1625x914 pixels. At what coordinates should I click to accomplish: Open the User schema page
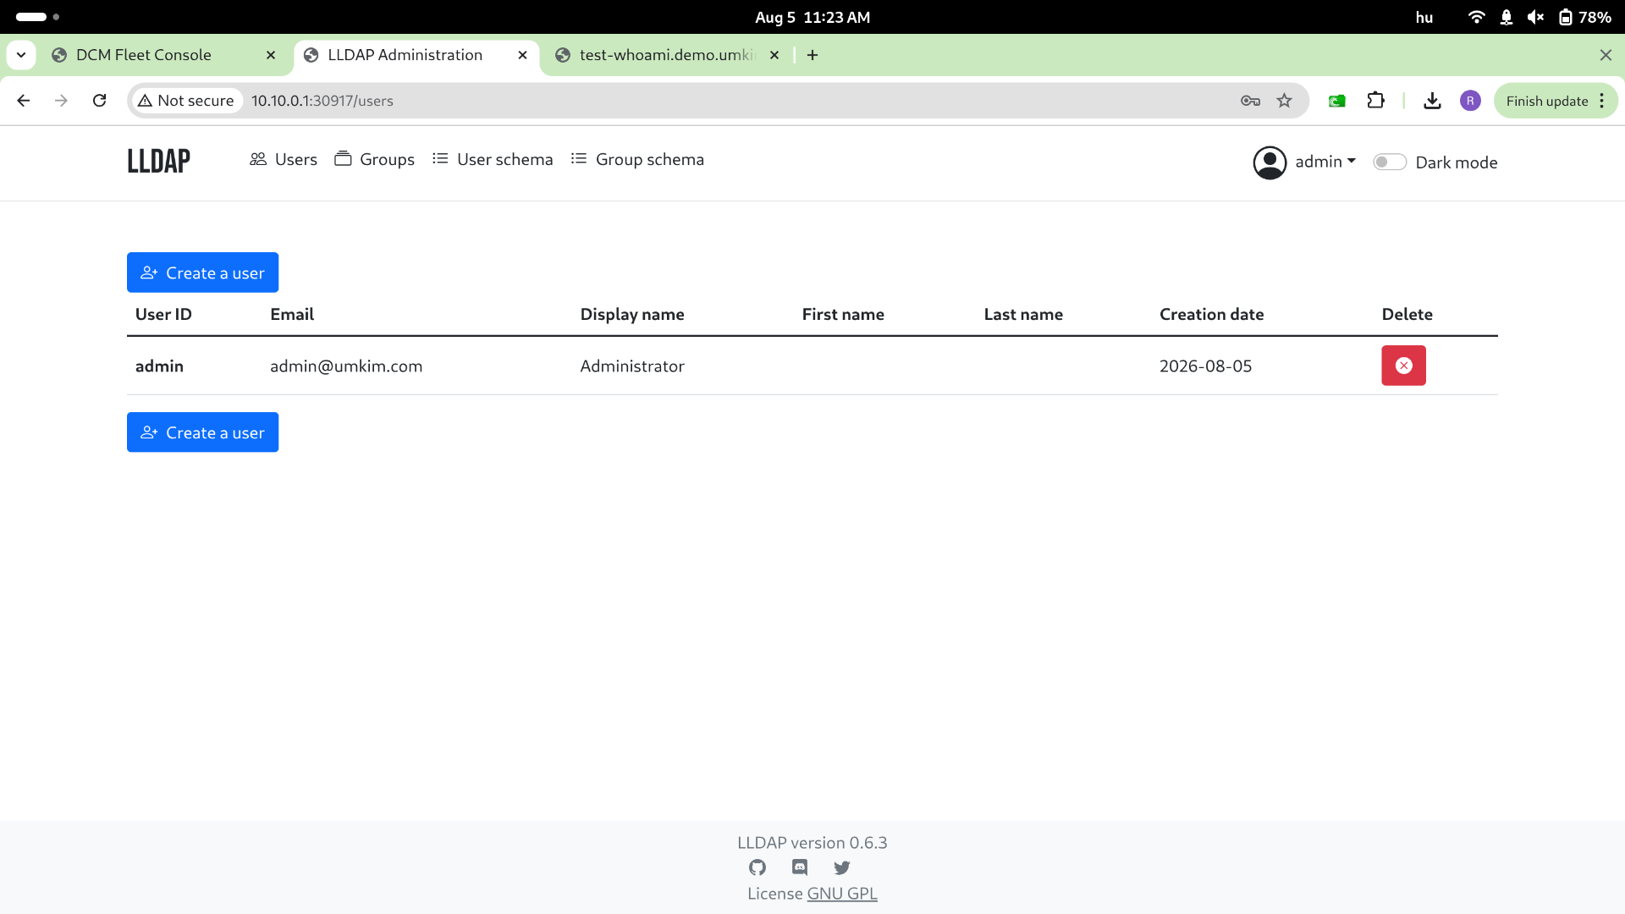pos(493,159)
